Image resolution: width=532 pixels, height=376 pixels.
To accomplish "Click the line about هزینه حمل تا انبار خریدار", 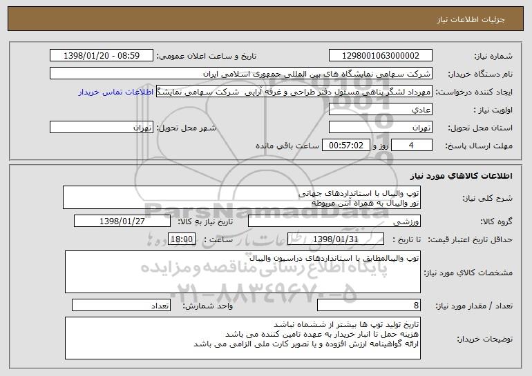I will click(x=322, y=335).
